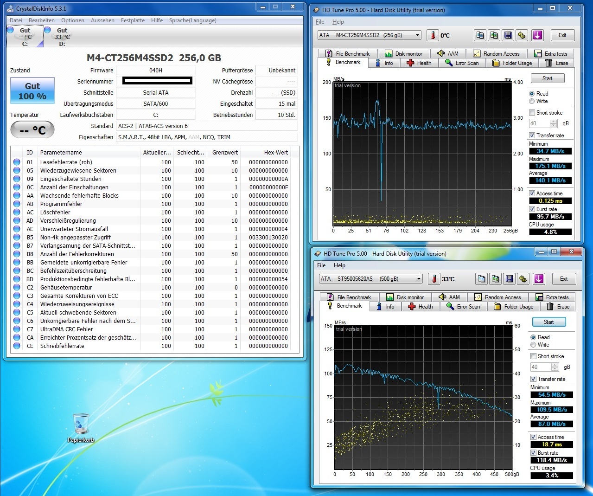The image size is (593, 496).
Task: Enable Short stroke checkbox in bottom HD Tune
Action: click(x=533, y=356)
